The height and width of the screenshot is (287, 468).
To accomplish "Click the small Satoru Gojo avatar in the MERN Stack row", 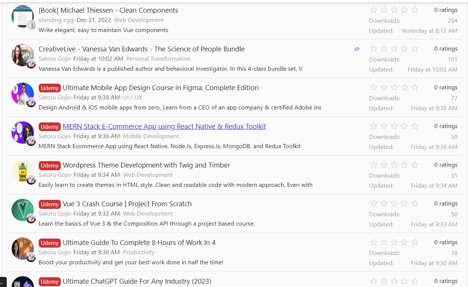I will pos(31,141).
